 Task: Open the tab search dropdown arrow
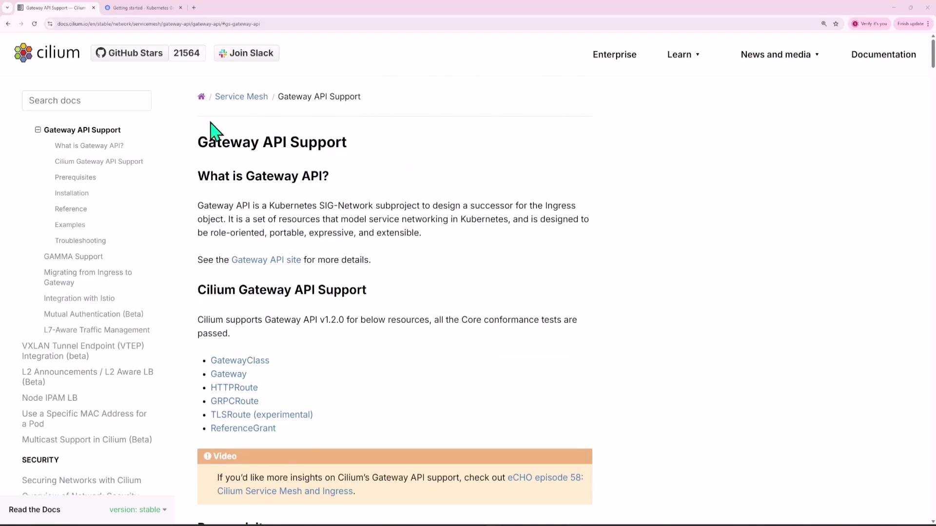coord(7,8)
